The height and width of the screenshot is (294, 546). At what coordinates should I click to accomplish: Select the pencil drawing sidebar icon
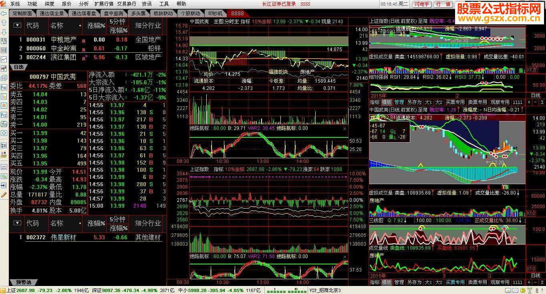click(x=4, y=195)
